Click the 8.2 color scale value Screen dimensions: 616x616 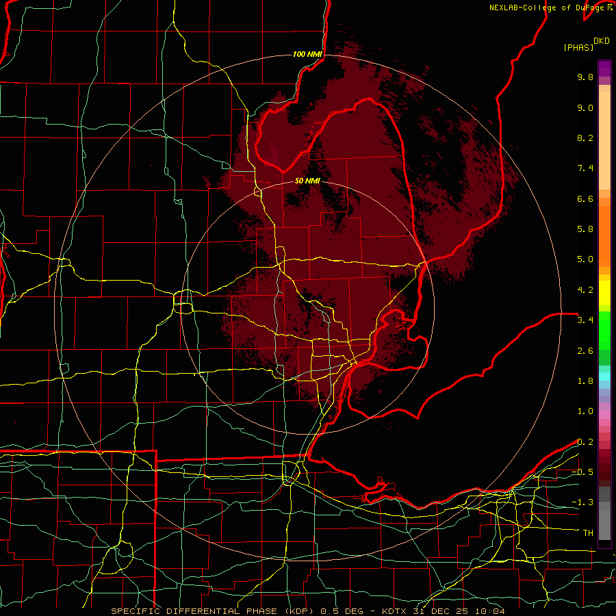pos(585,138)
